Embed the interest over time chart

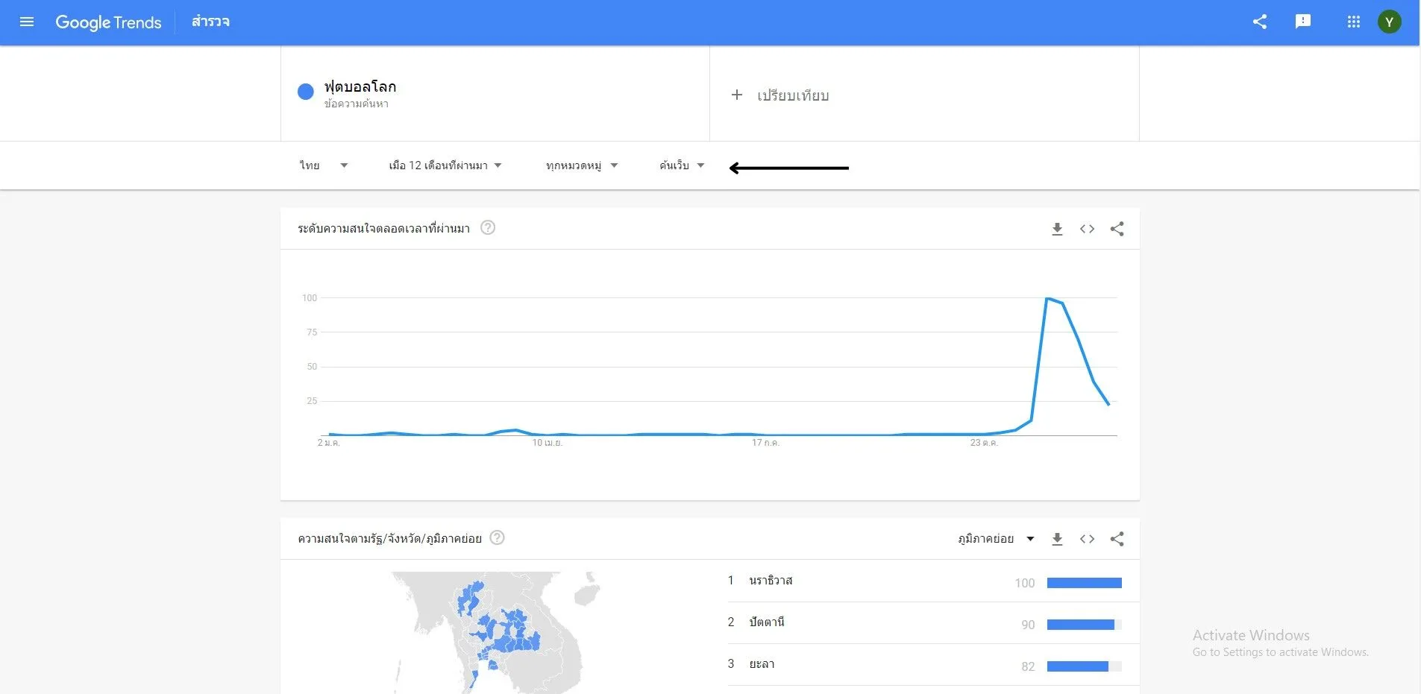coord(1087,229)
